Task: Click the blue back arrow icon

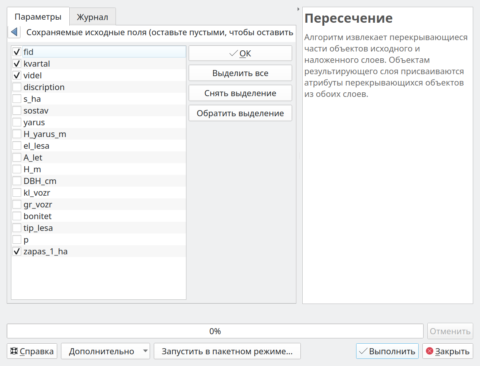Action: pos(14,32)
